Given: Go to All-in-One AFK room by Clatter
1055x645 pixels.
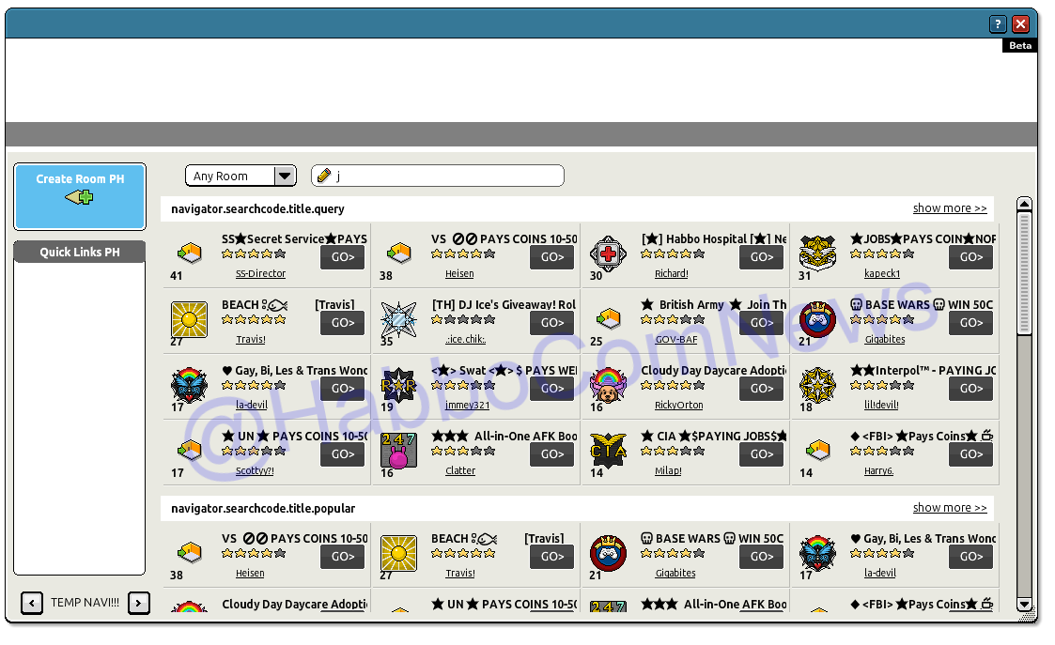Looking at the screenshot, I should [551, 454].
